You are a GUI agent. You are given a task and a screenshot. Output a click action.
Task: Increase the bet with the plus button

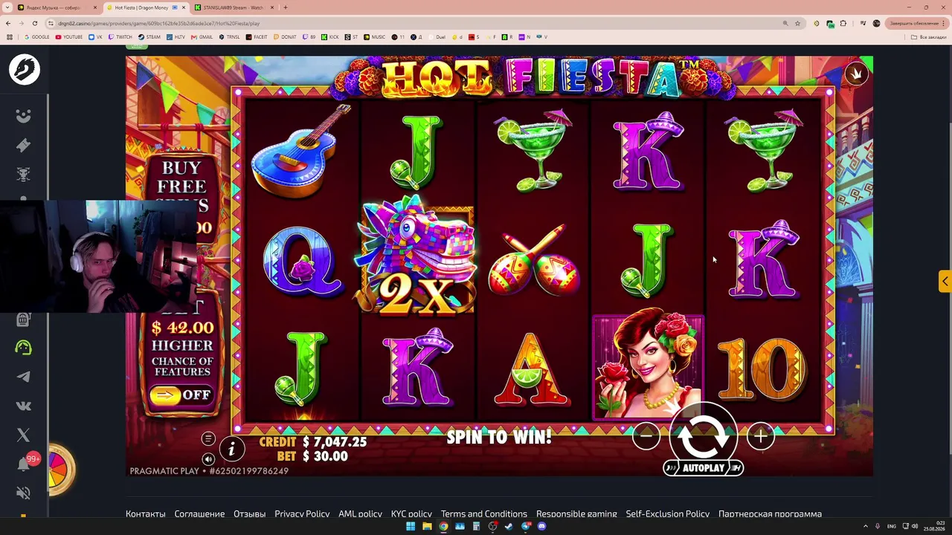pos(760,436)
